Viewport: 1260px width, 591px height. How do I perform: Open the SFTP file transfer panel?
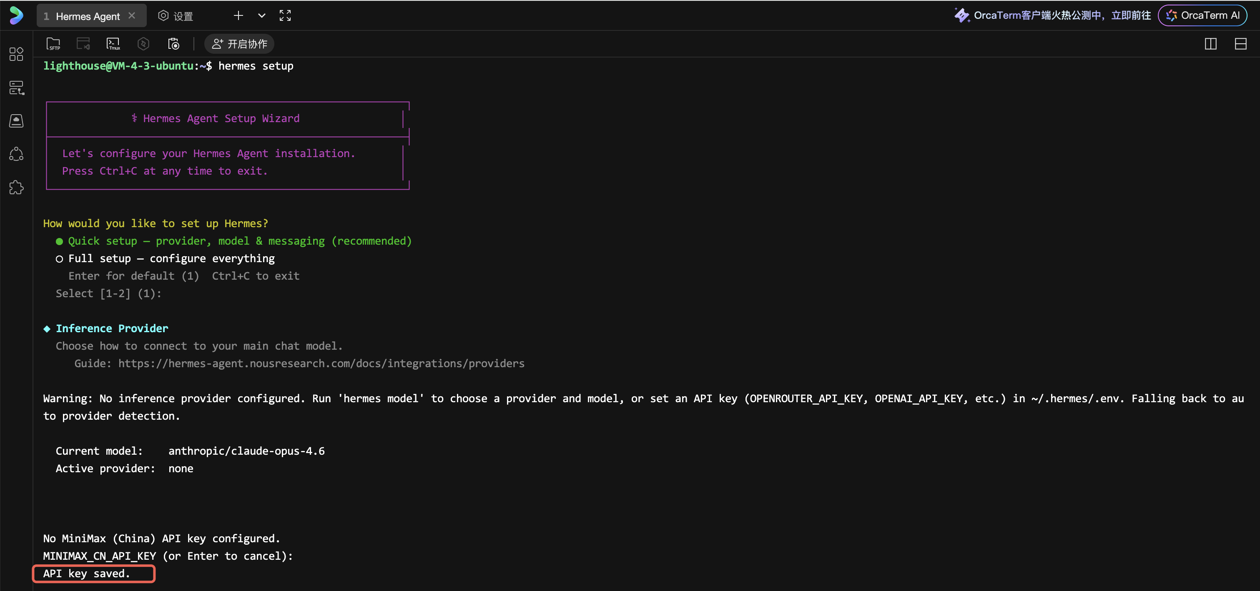(53, 43)
